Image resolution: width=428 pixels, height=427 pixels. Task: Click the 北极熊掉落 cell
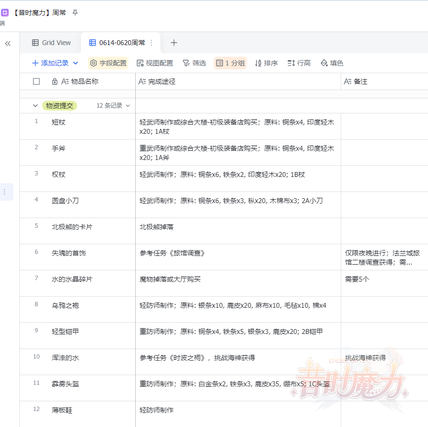(238, 231)
